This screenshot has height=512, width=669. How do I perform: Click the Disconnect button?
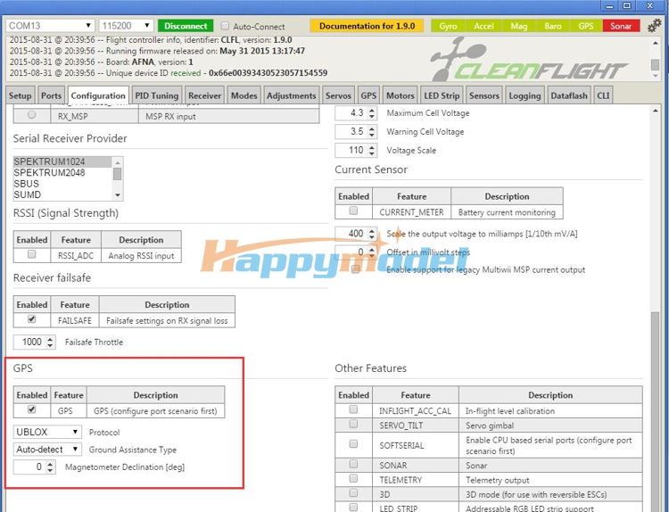[x=186, y=26]
